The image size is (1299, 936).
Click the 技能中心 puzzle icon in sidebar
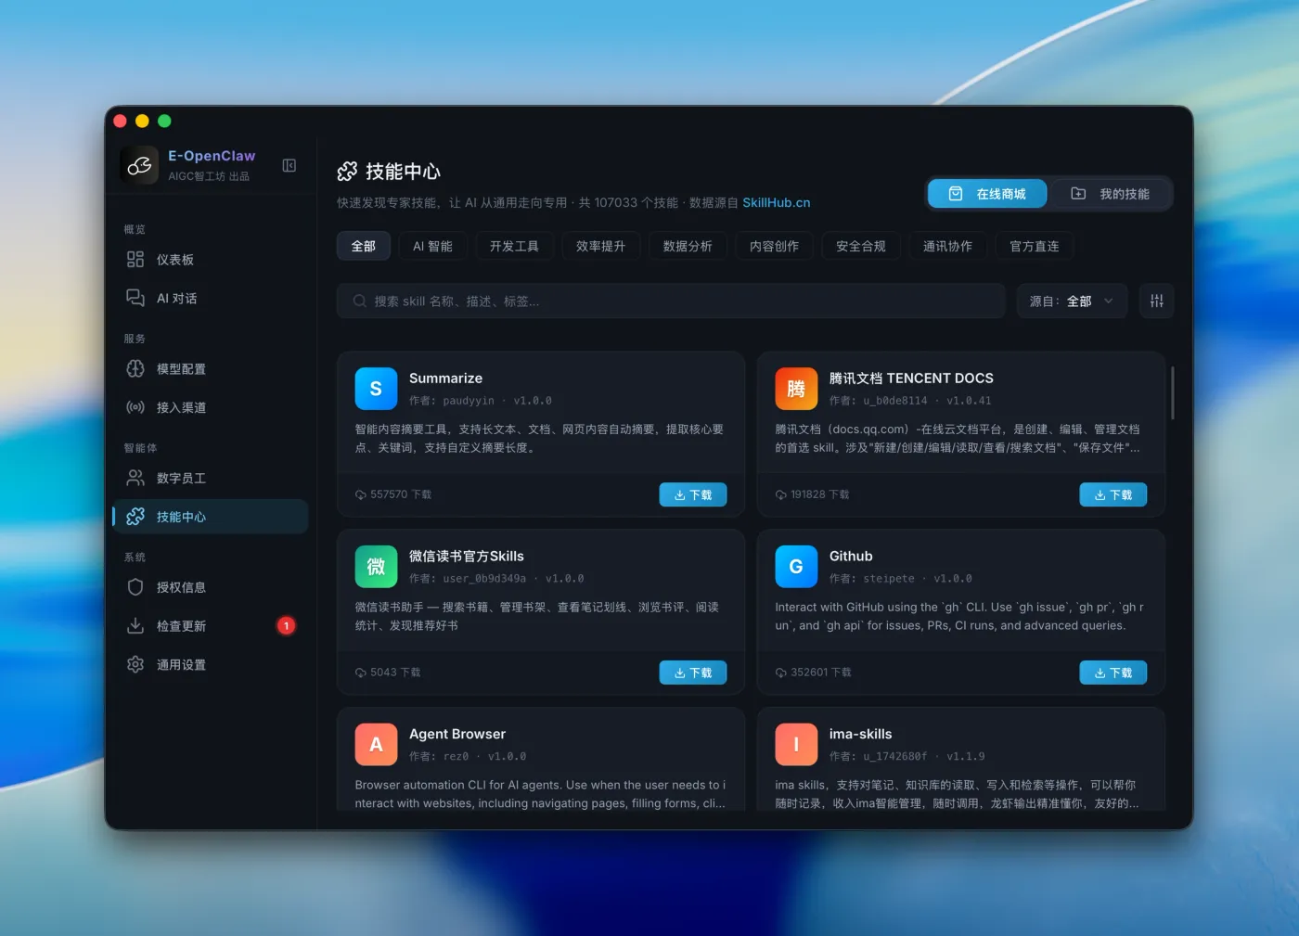135,517
